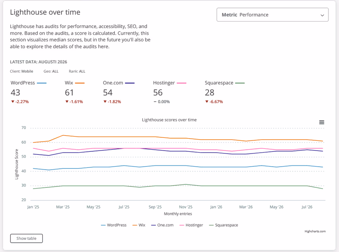The image size is (339, 252).
Task: Toggle One.com series in chart legend
Action: click(x=162, y=225)
